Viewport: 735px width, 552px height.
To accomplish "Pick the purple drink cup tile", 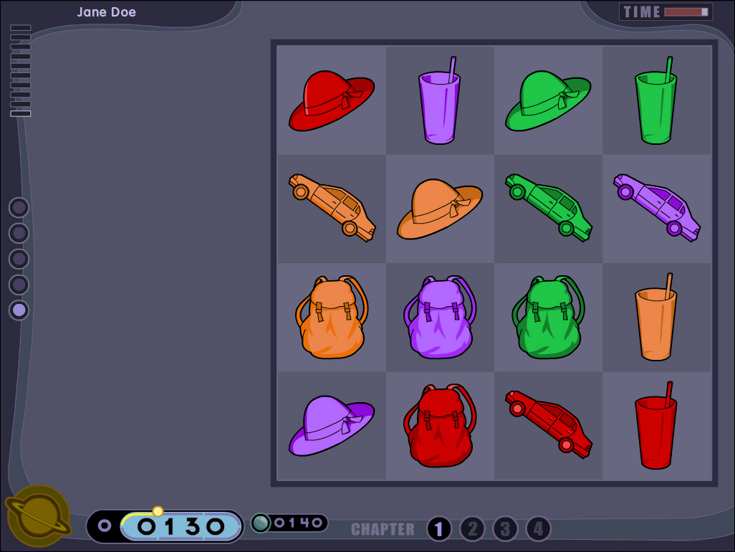I will [x=440, y=100].
